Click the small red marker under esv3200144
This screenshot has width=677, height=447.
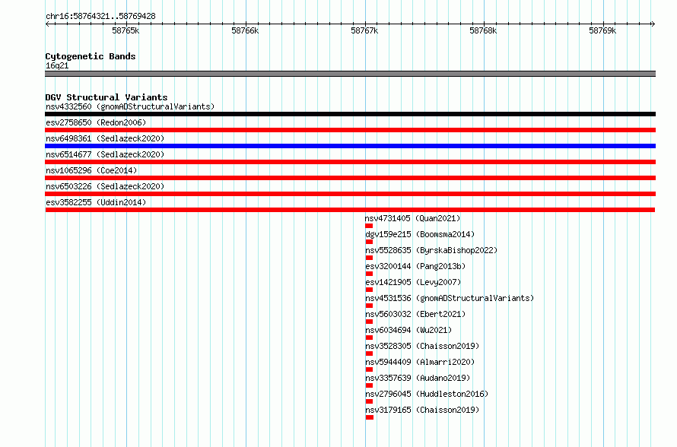(369, 274)
